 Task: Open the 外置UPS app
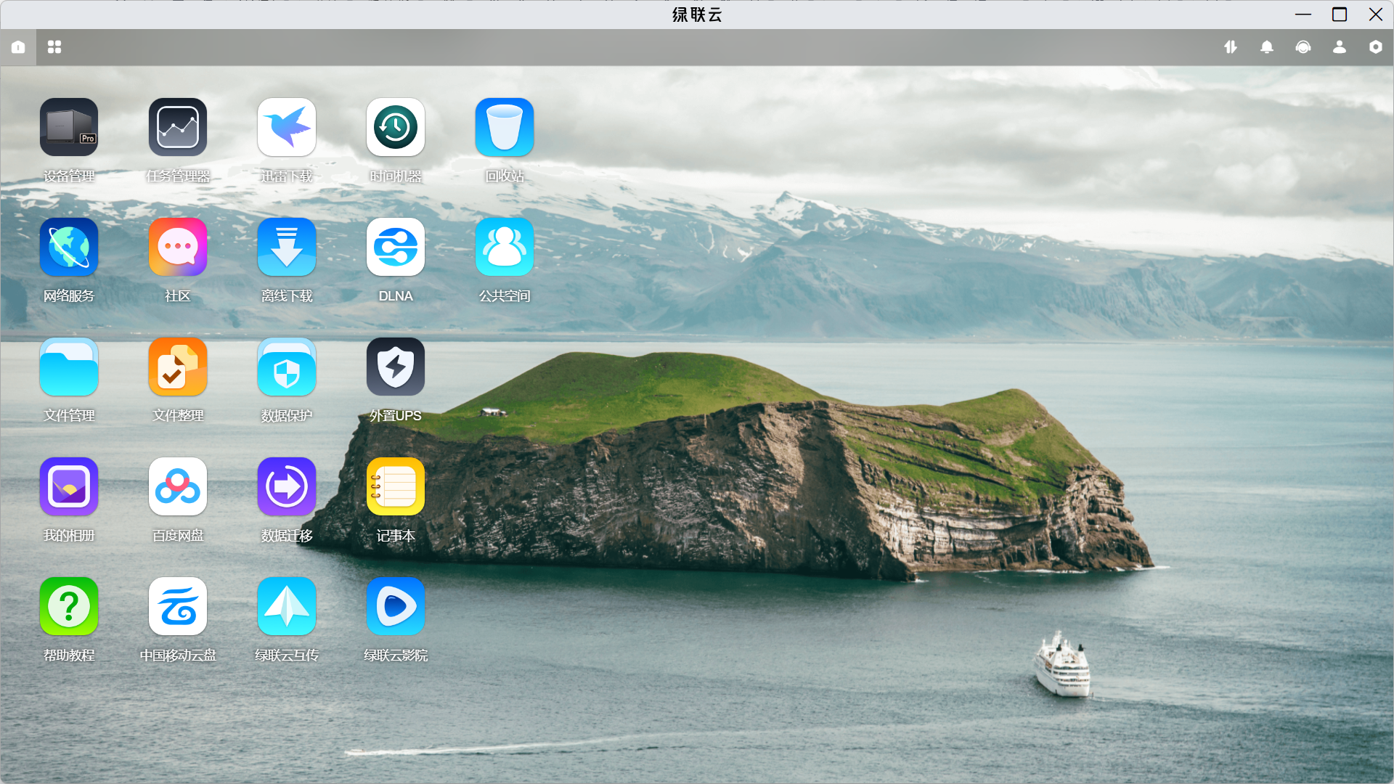point(396,367)
